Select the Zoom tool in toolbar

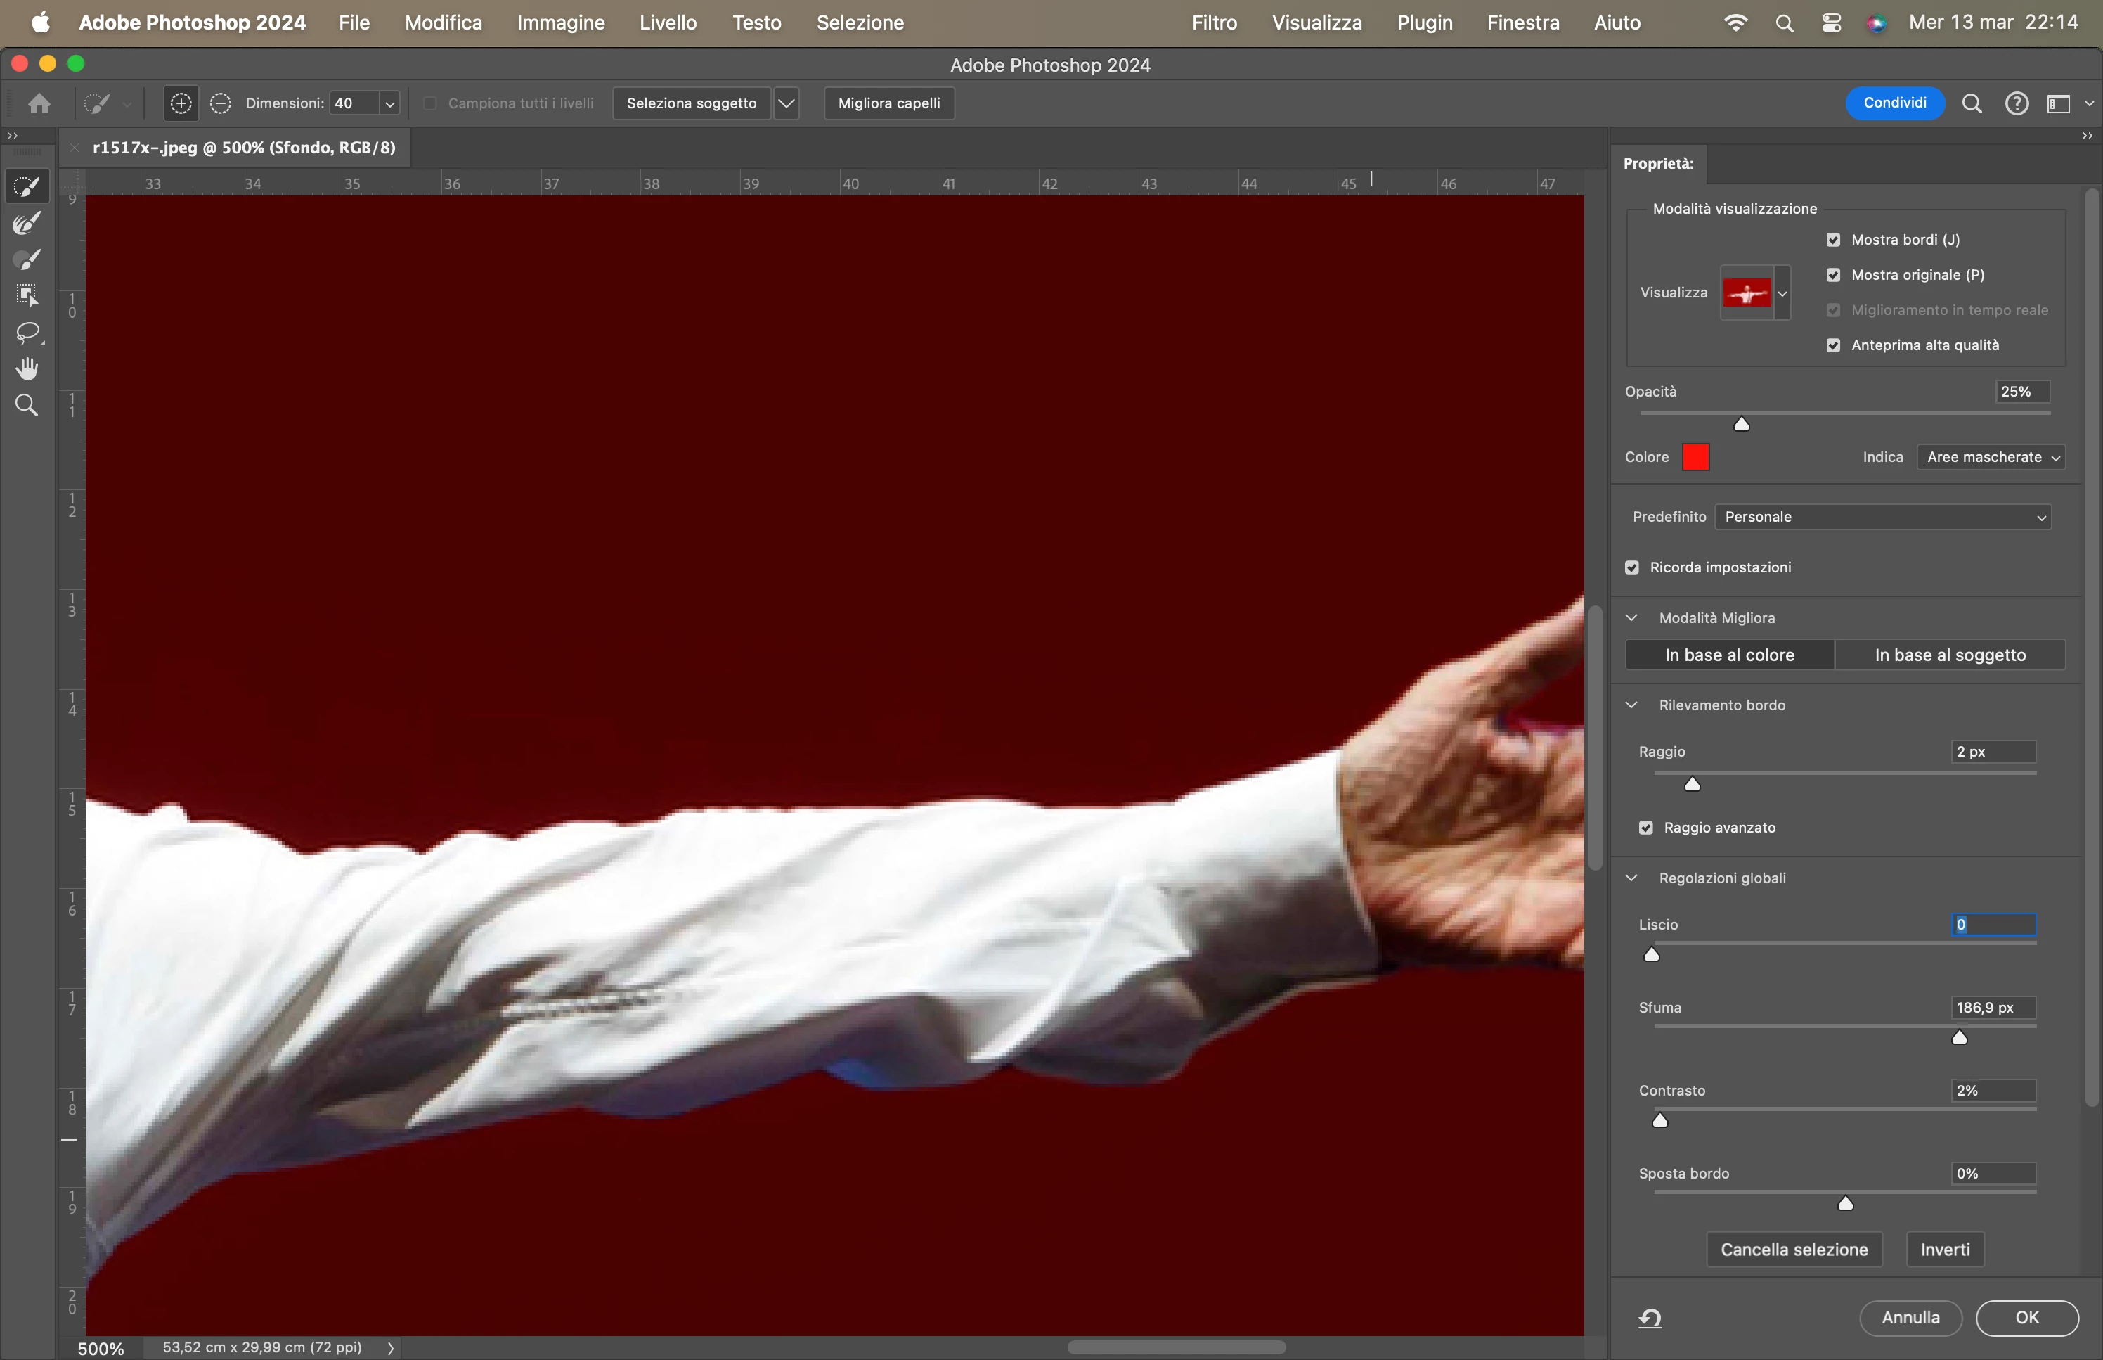27,405
